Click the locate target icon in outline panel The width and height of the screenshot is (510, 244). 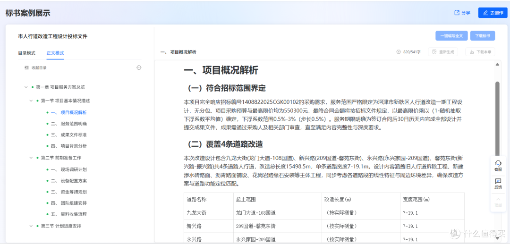click(x=139, y=68)
